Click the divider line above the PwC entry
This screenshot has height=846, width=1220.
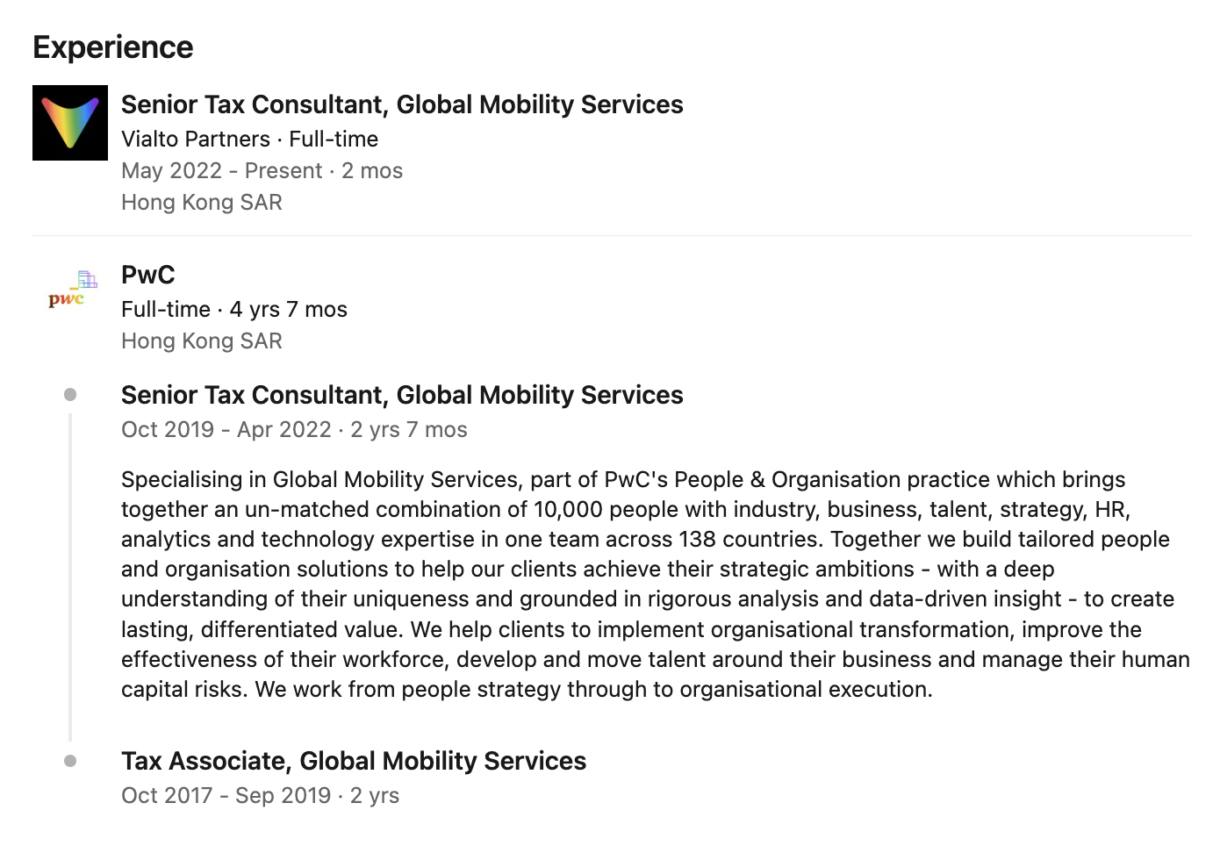612,236
